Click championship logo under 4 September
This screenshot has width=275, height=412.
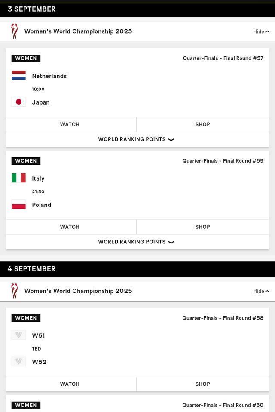(15, 291)
